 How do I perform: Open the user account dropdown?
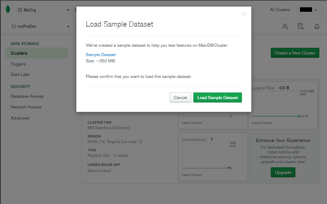(x=309, y=10)
